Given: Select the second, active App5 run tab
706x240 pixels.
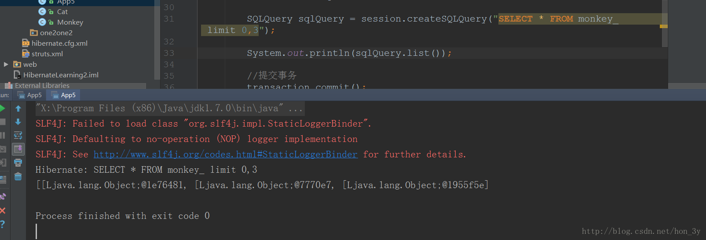Looking at the screenshot, I should pos(63,95).
